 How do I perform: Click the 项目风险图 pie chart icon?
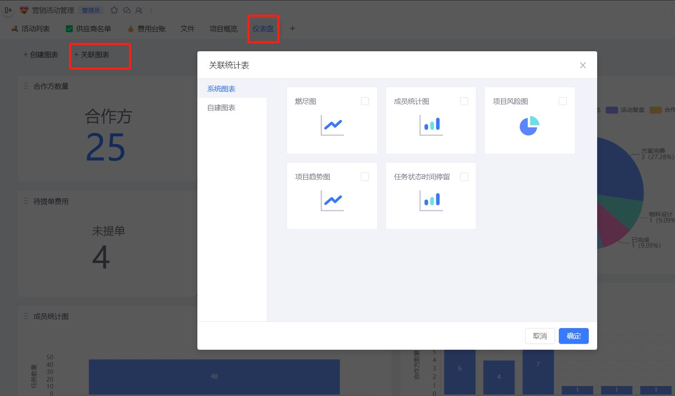530,126
